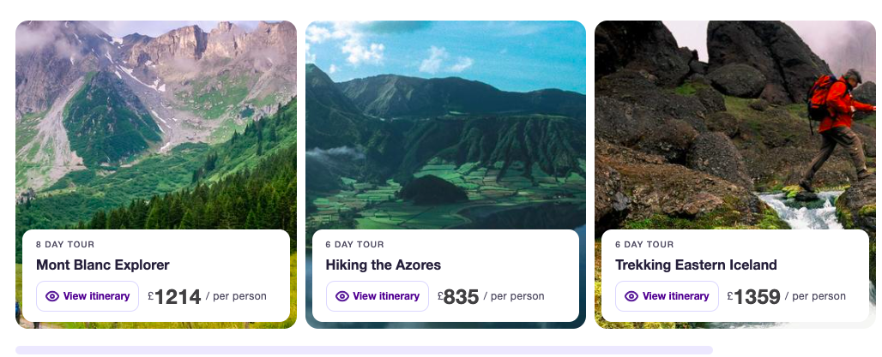View itinerary for Mont Blanc Explorer
Screen dimensions: 882x357
click(88, 296)
